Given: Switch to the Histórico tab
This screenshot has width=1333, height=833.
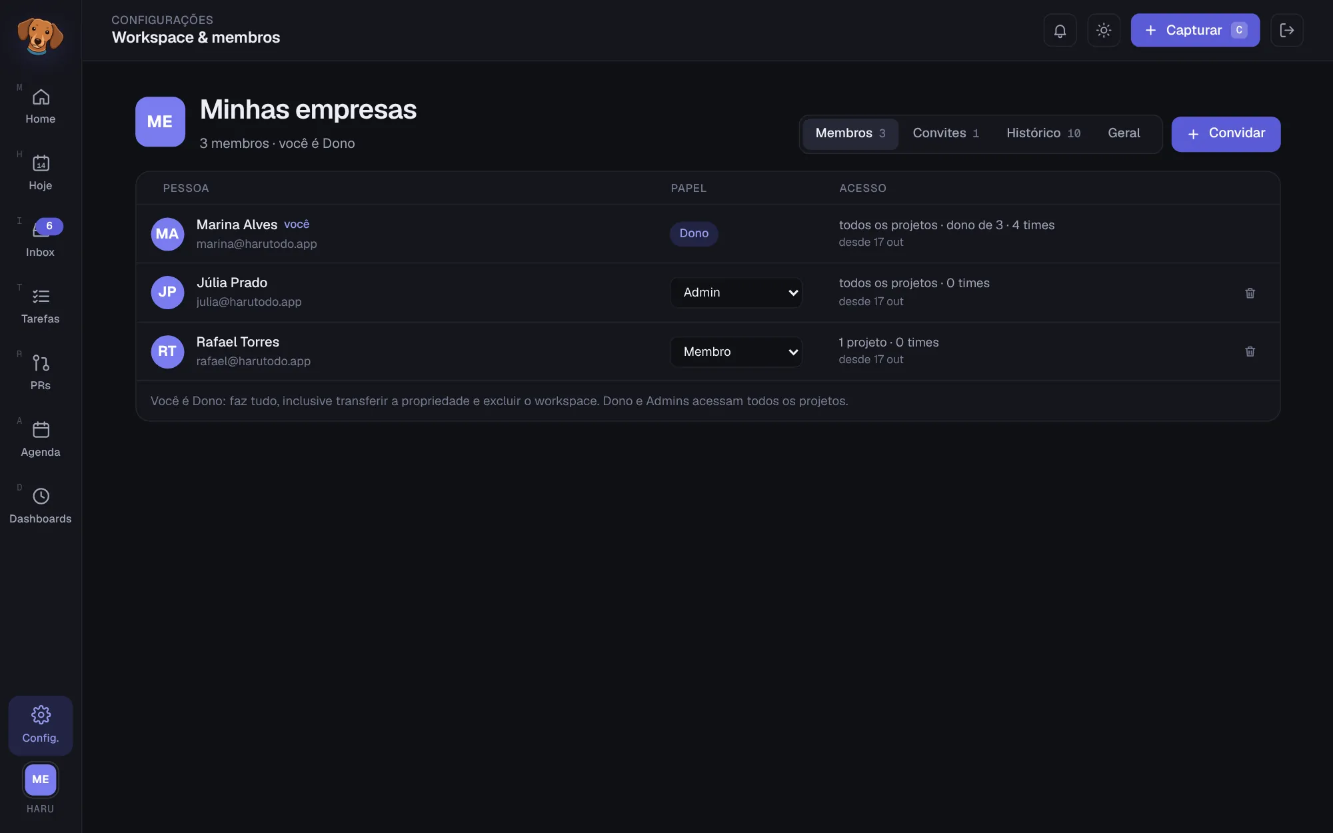Looking at the screenshot, I should pyautogui.click(x=1043, y=134).
